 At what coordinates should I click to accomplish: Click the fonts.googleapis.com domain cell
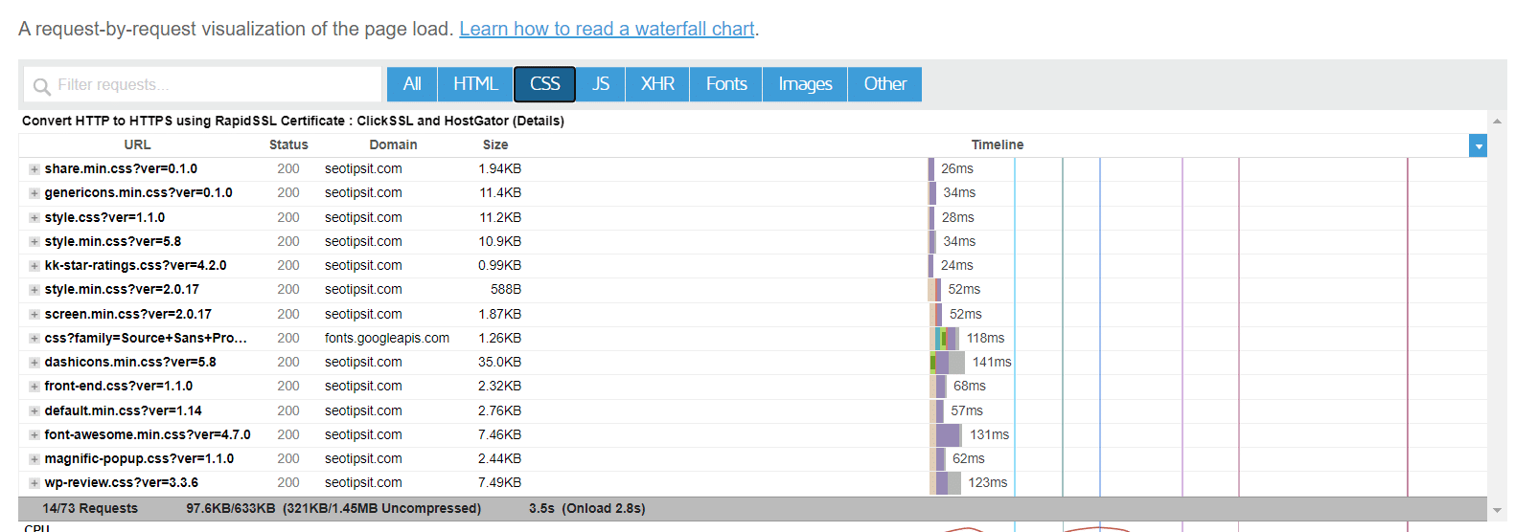(387, 338)
